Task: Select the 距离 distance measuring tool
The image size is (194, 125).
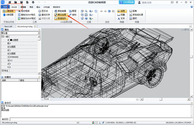Action: pyautogui.click(x=133, y=11)
